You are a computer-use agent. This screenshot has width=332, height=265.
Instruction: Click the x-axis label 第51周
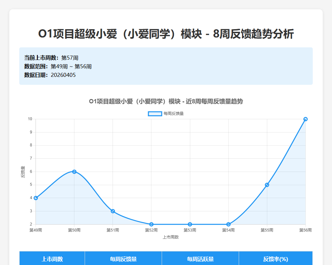coord(113,230)
